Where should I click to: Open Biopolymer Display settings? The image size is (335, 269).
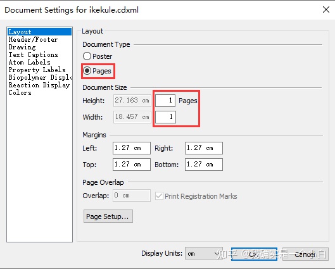pos(39,77)
